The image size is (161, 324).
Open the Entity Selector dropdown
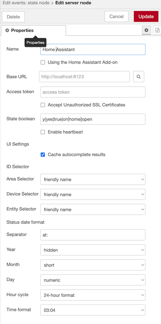pyautogui.click(x=93, y=209)
